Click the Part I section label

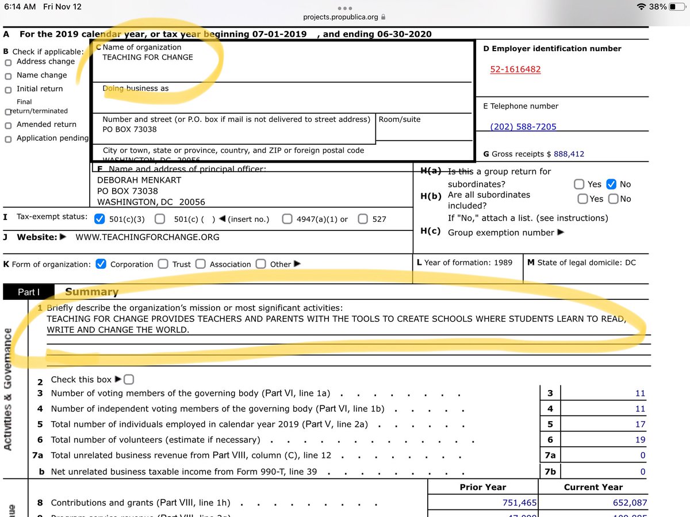point(29,292)
